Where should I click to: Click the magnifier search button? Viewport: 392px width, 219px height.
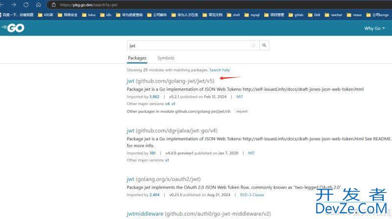(x=264, y=45)
